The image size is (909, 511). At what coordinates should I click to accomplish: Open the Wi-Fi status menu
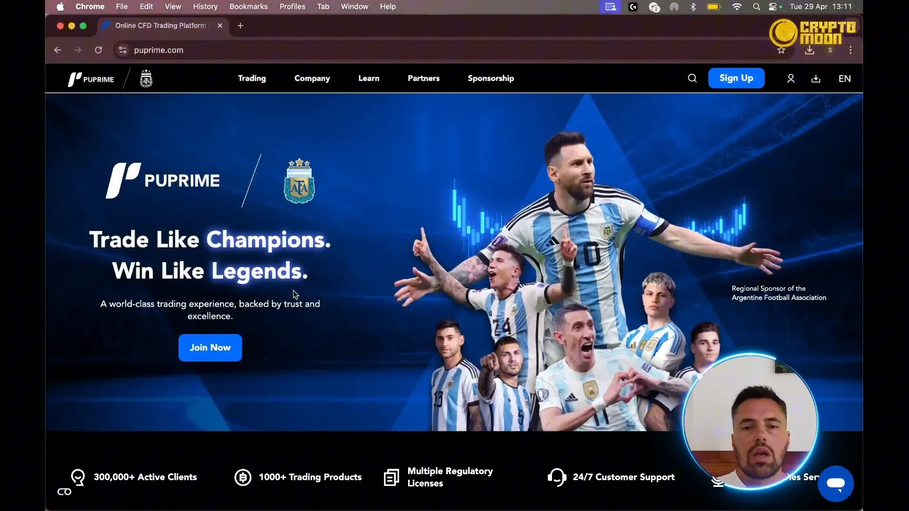click(737, 7)
